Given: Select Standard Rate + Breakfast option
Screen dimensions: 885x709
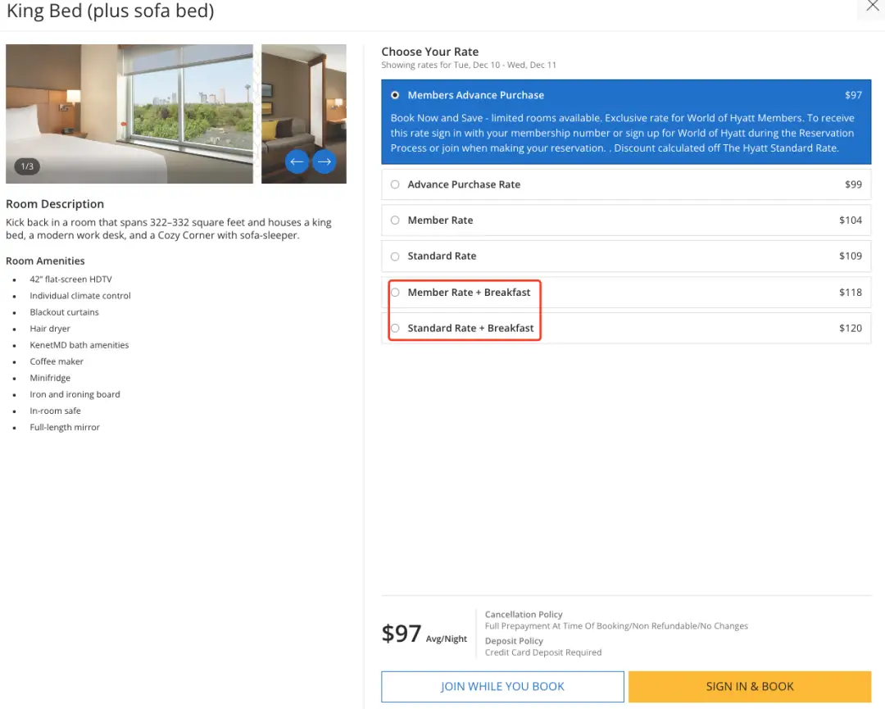Looking at the screenshot, I should tap(395, 329).
